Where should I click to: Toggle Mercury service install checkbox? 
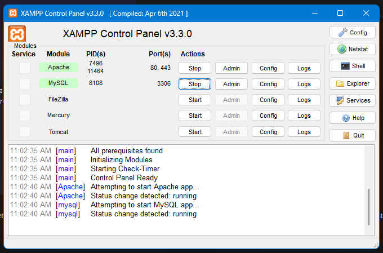(x=25, y=116)
